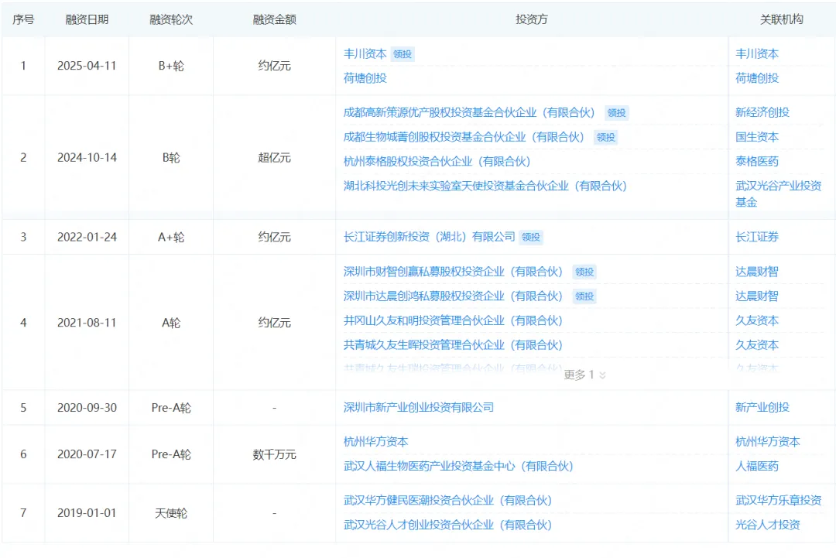This screenshot has height=558, width=836.
Task: Open 深圳市财智创赢私募股权投资企业 investor
Action: point(453,272)
